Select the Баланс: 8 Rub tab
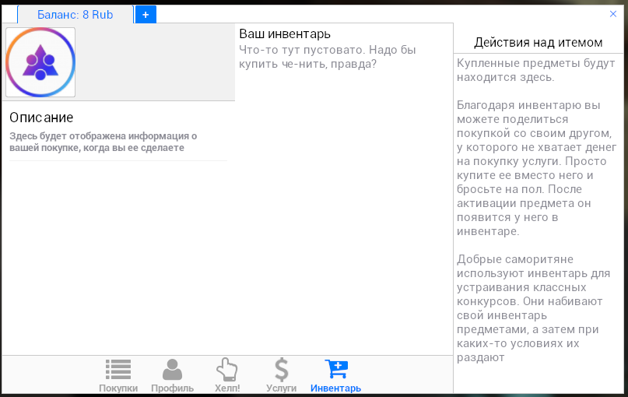 click(x=75, y=15)
